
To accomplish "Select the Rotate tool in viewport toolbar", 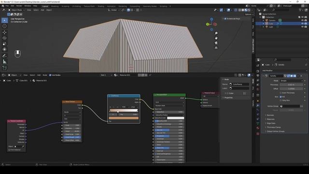I will [x=4, y=38].
